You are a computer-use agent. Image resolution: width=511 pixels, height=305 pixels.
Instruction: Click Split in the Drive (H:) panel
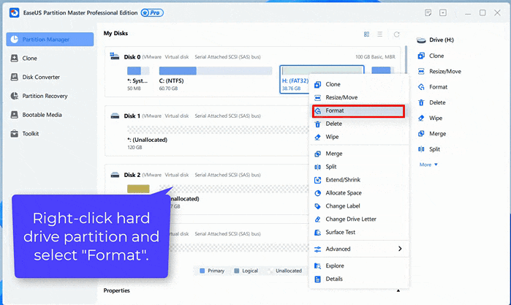tap(429, 149)
